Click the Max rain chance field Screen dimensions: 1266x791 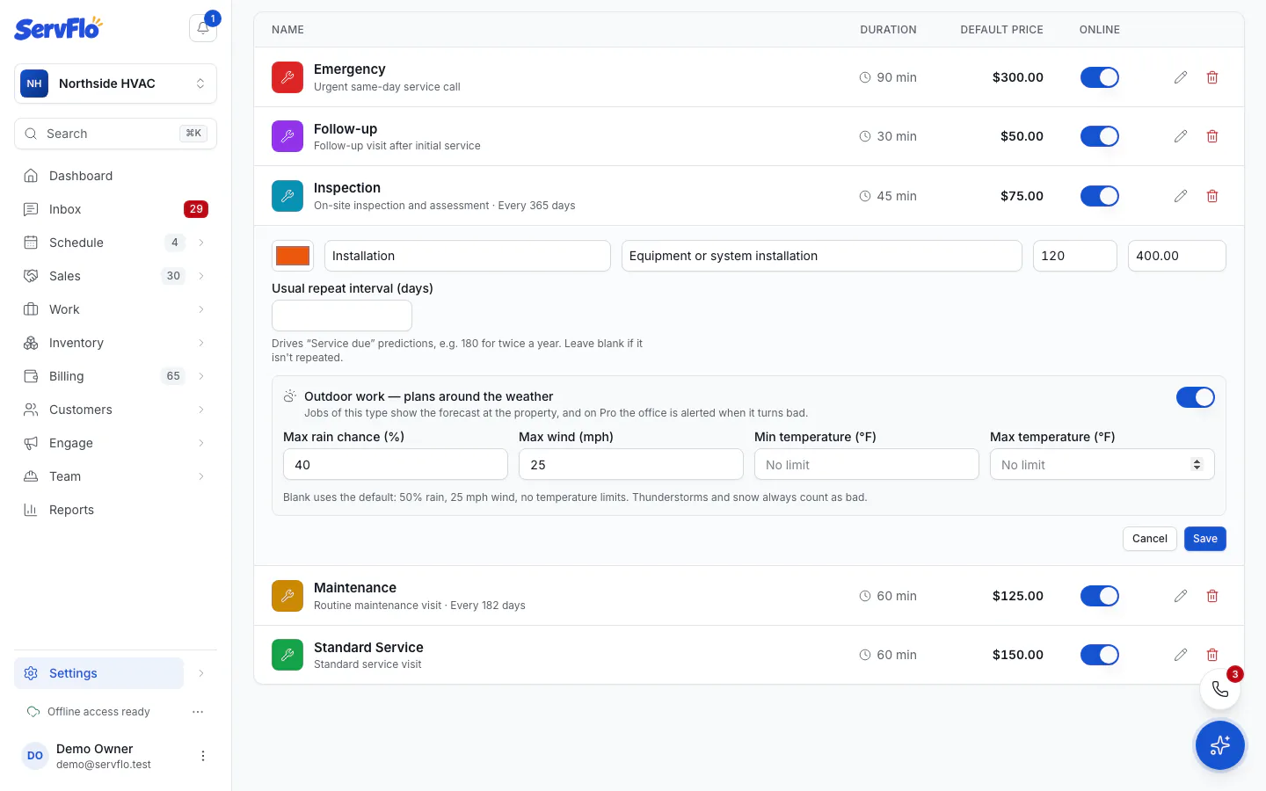pos(396,464)
